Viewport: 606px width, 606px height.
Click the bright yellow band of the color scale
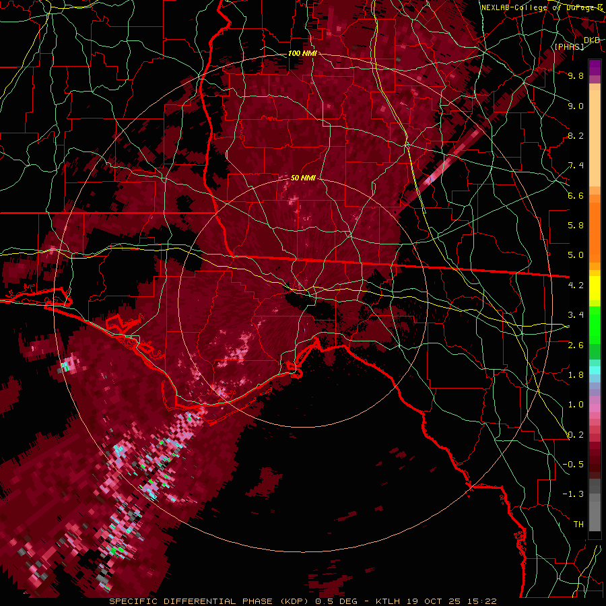[595, 288]
